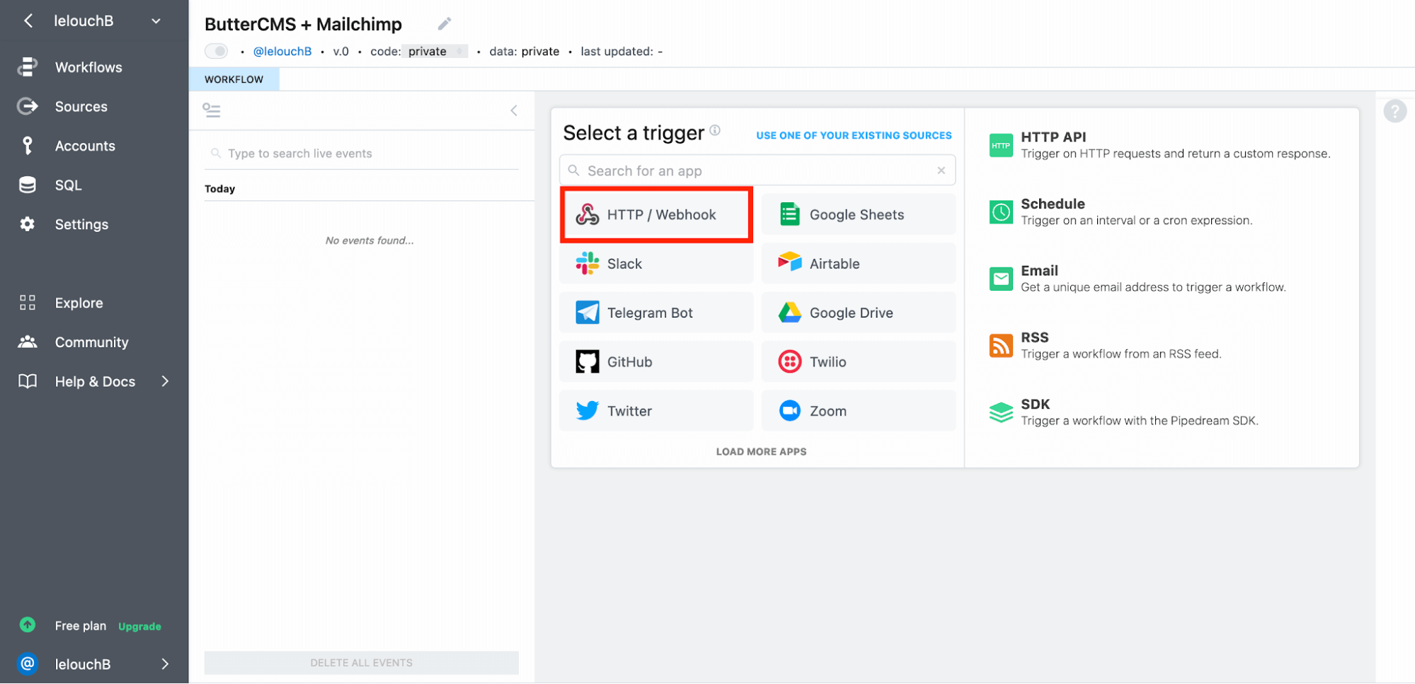Click Load More Apps
The image size is (1415, 684).
click(761, 451)
